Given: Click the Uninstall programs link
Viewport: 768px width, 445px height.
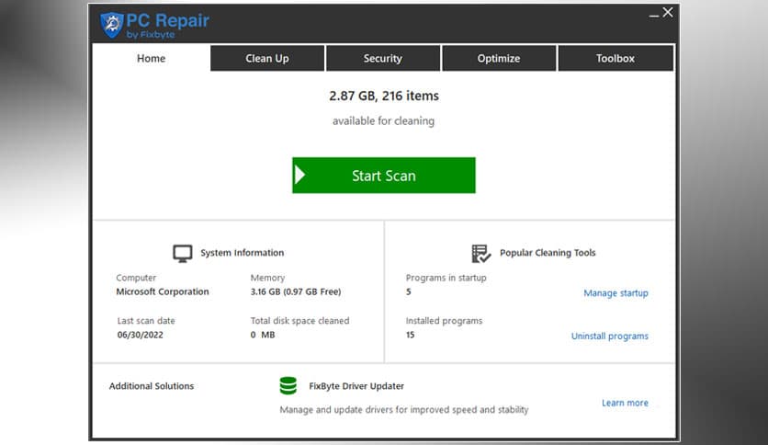Looking at the screenshot, I should point(609,337).
